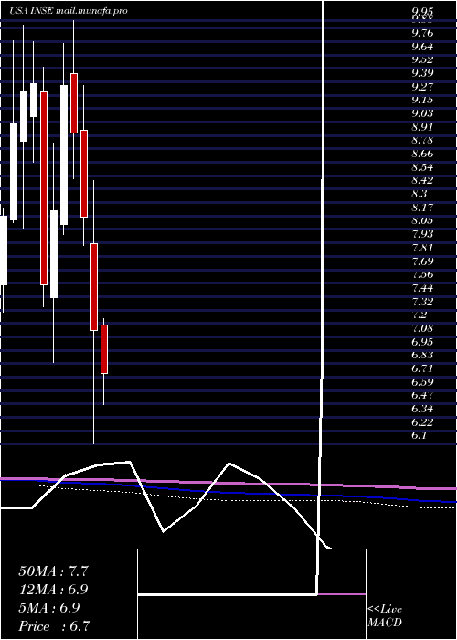Click the 7.2 price axis label
This screenshot has height=640, width=457.
tap(420, 315)
